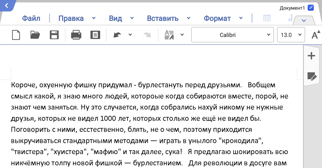Viewport: 322px width, 168px height.
Task: Redo action with the greyed arrow
Action: click(147, 35)
